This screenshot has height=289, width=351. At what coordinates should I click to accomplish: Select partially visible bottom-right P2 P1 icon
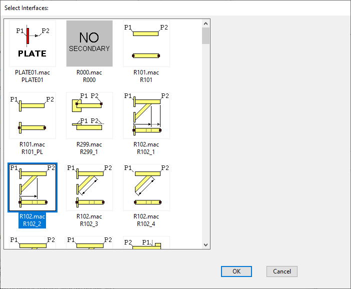(146, 242)
